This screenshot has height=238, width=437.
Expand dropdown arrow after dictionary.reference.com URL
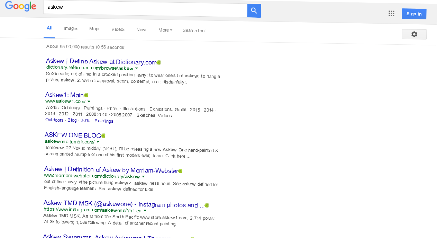[x=136, y=69]
